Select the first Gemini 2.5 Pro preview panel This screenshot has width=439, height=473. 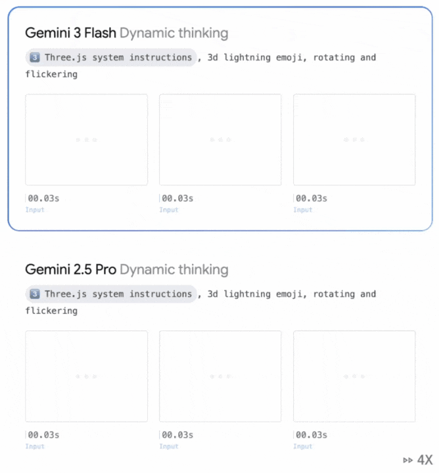(x=86, y=376)
